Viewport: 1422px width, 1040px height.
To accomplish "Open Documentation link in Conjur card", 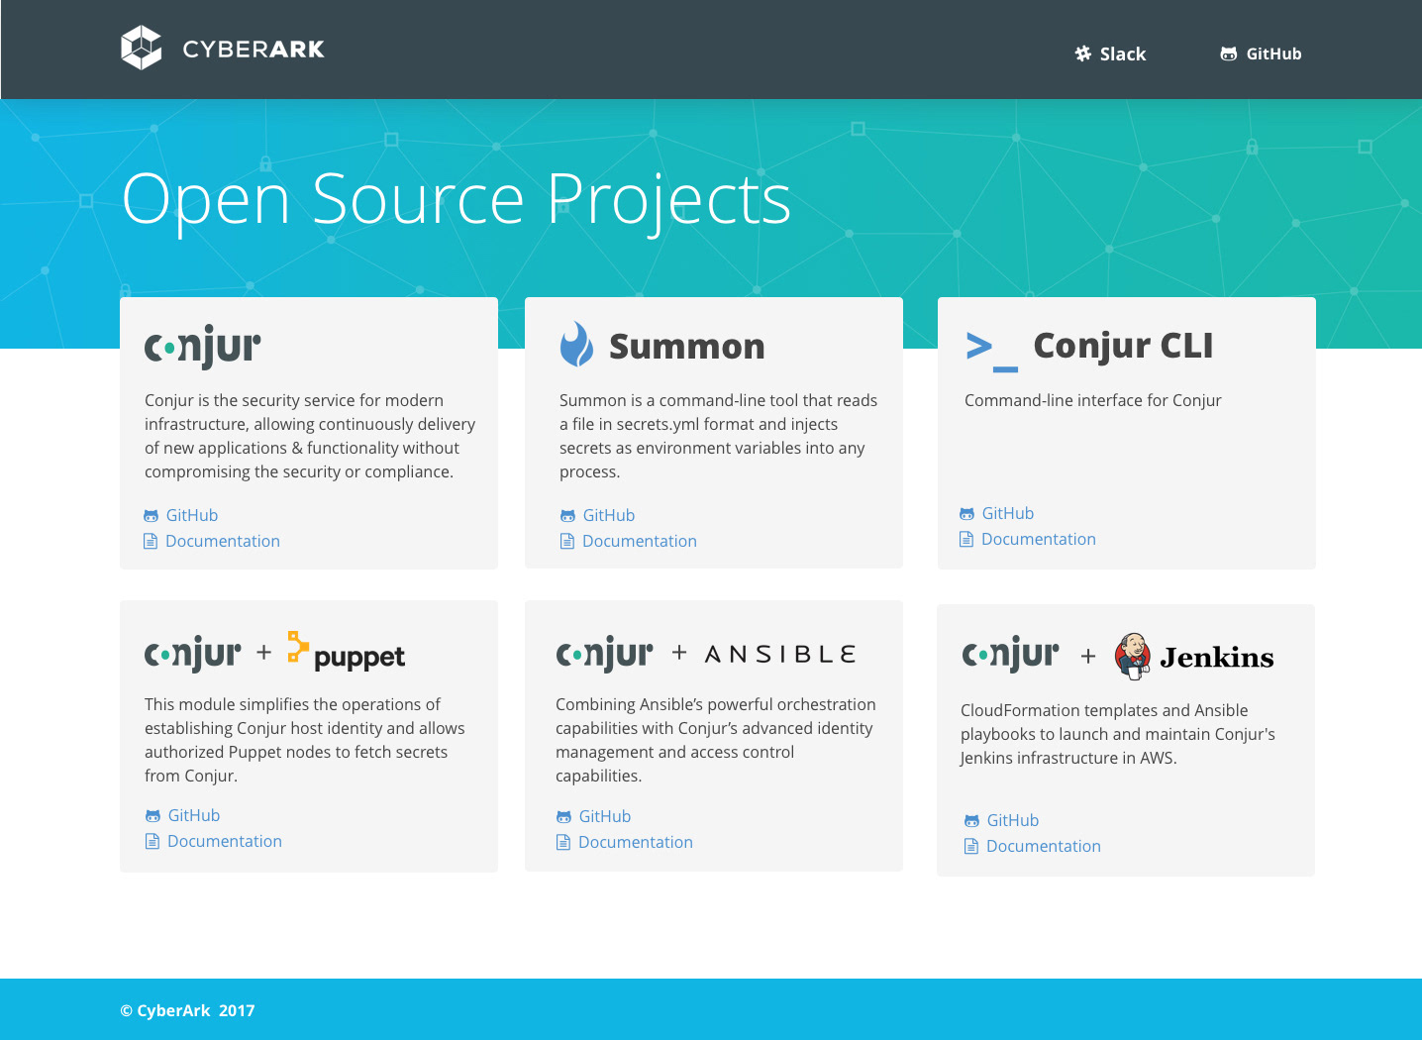I will click(x=223, y=541).
